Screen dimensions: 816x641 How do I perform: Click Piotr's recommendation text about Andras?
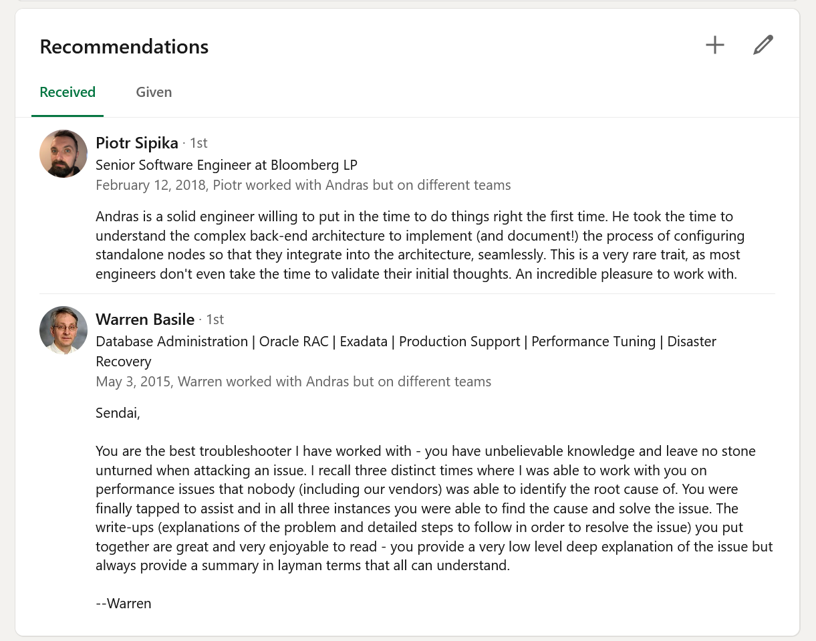pos(420,245)
